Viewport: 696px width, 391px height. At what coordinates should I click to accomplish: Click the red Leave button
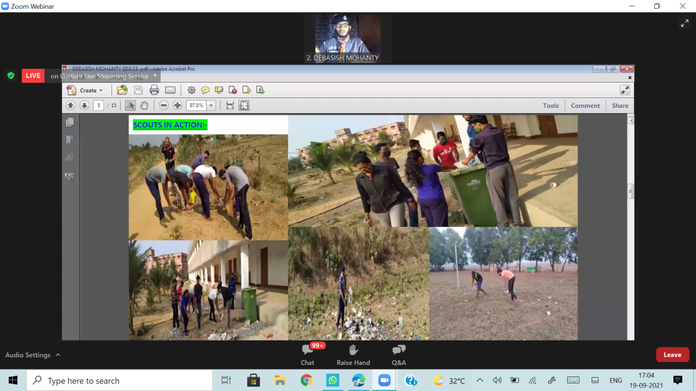click(672, 355)
